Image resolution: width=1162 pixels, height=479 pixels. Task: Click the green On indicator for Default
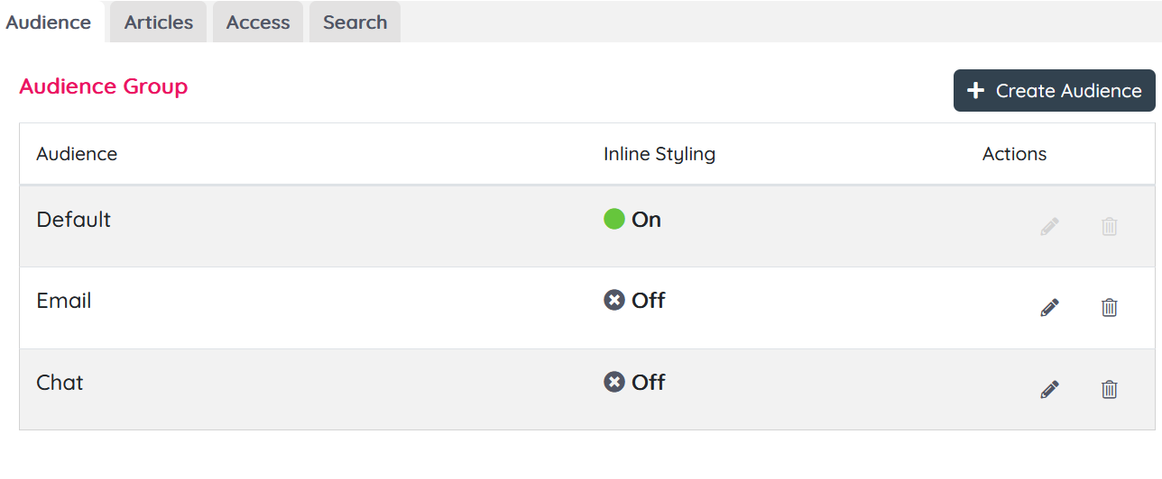614,219
